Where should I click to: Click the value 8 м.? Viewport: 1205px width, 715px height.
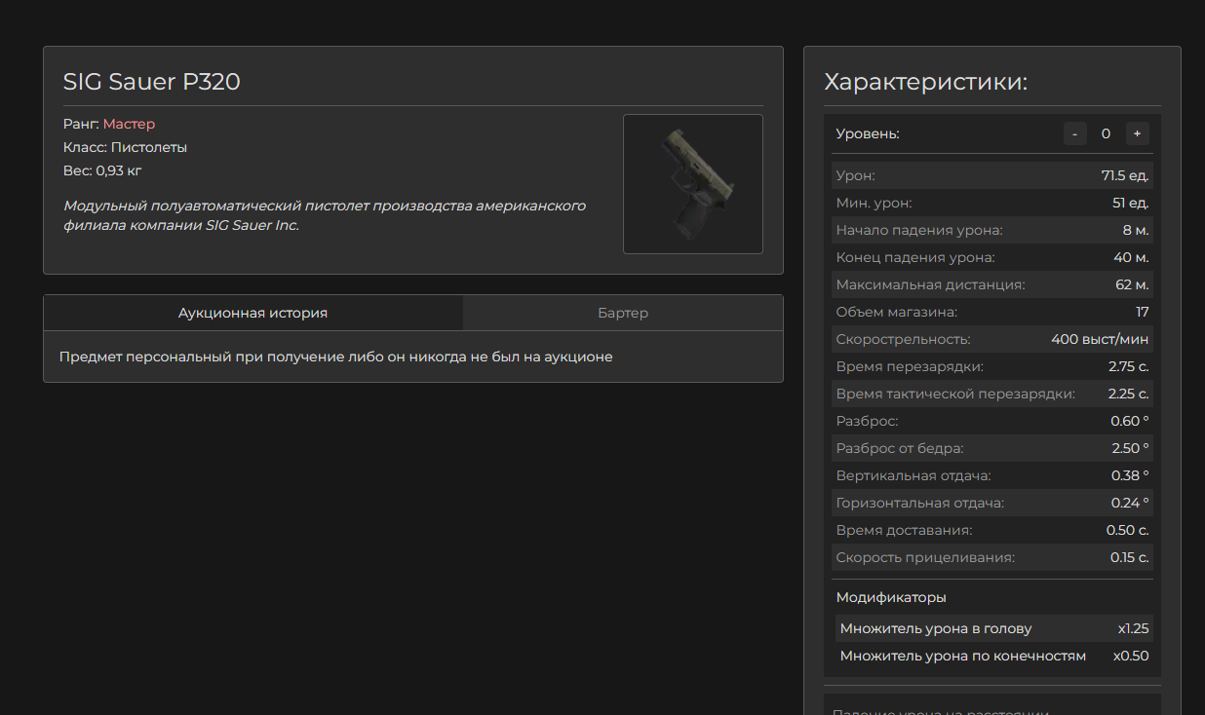[1136, 230]
